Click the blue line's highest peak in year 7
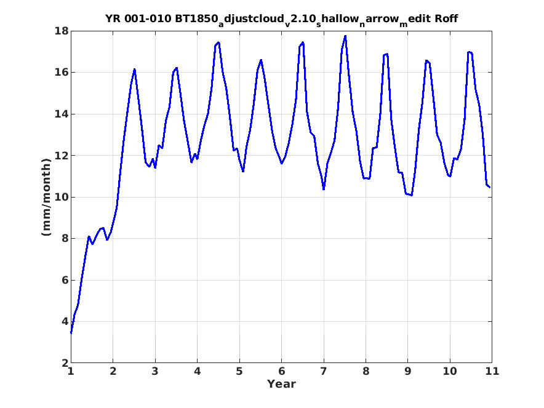The image size is (544, 408). pyautogui.click(x=345, y=36)
